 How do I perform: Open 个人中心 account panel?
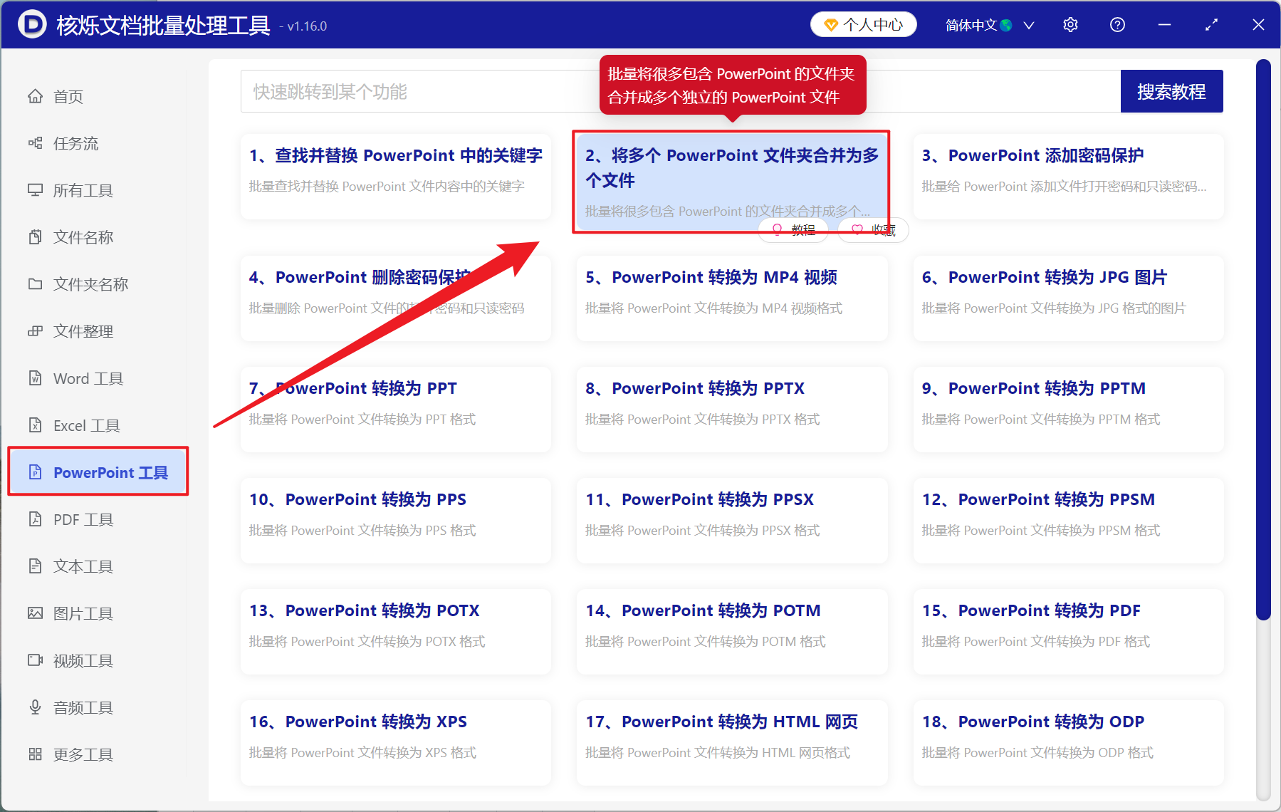(862, 24)
